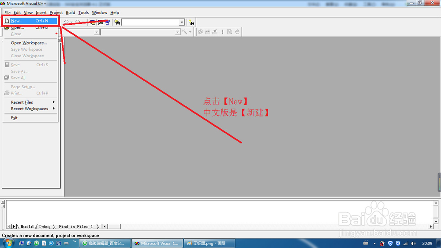Show hidden tray icons arrow
Screen dimensions: 441x248
tap(374, 244)
